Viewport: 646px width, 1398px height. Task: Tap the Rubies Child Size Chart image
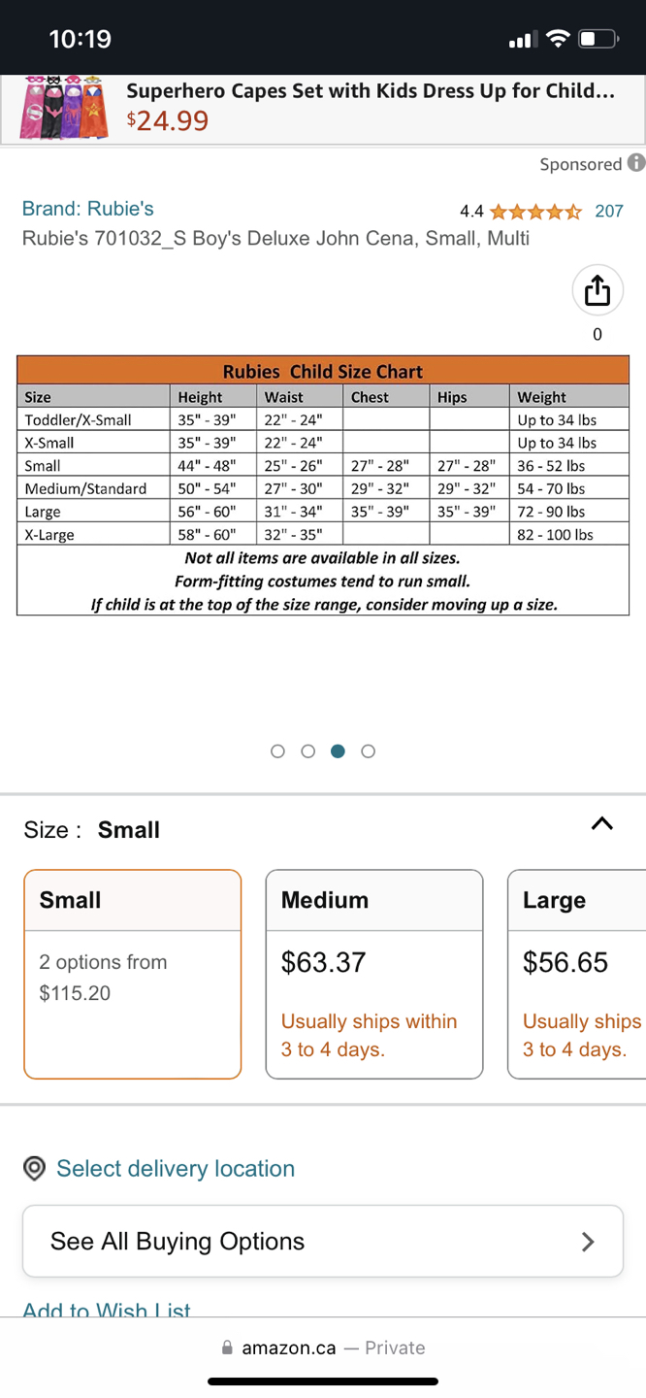coord(323,485)
